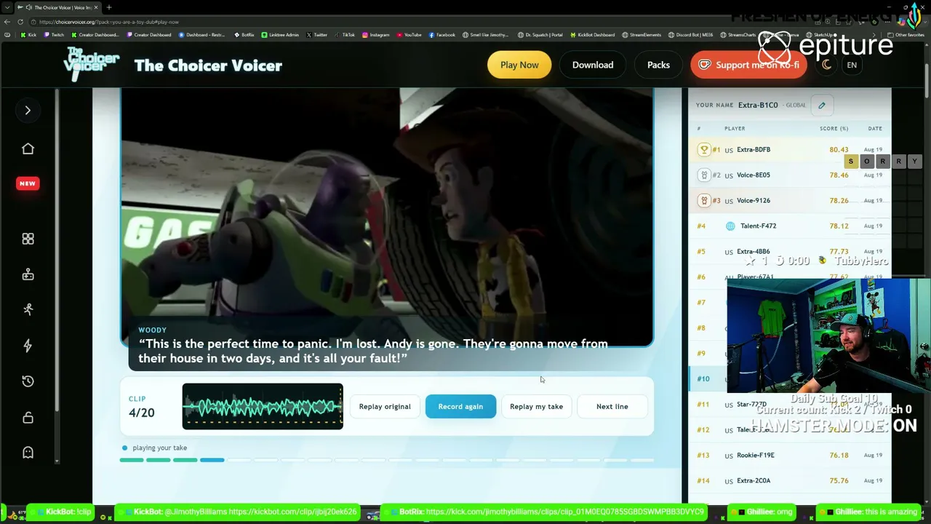Image resolution: width=931 pixels, height=524 pixels.
Task: Open the TikTok bookmark
Action: pyautogui.click(x=345, y=35)
